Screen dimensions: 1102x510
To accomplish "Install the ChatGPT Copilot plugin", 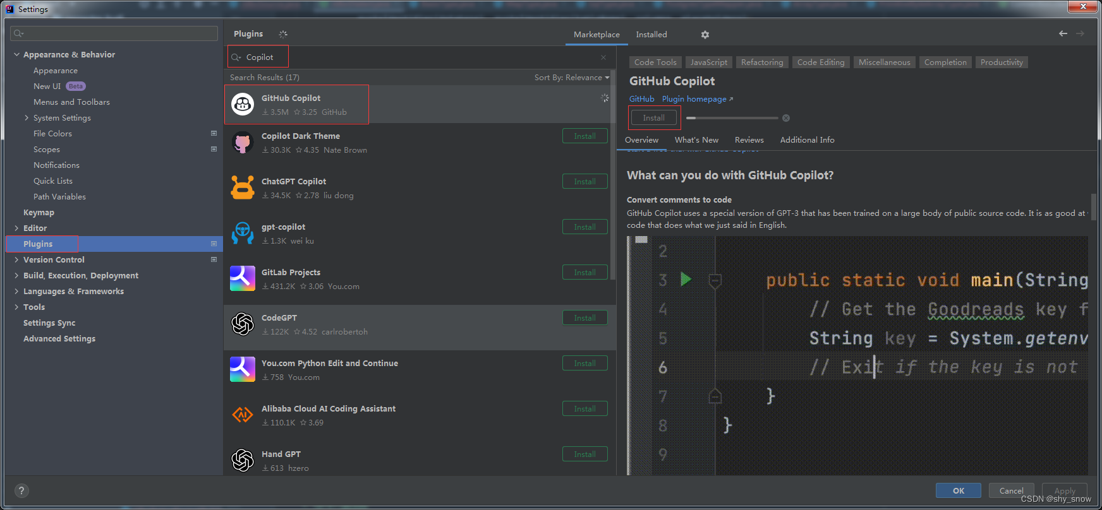I will [584, 181].
